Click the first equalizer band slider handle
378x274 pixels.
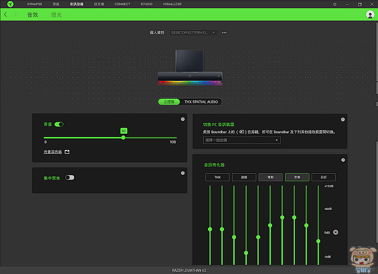pyautogui.click(x=210, y=229)
